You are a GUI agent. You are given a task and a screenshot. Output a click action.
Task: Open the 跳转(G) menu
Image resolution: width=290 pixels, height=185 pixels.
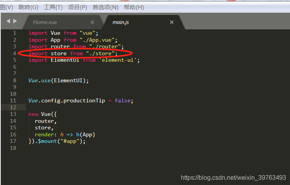[28, 7]
